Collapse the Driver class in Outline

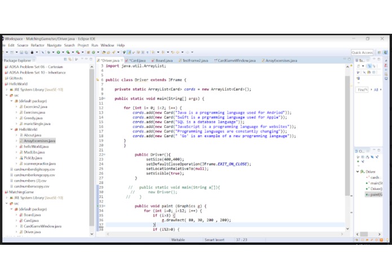(358, 172)
